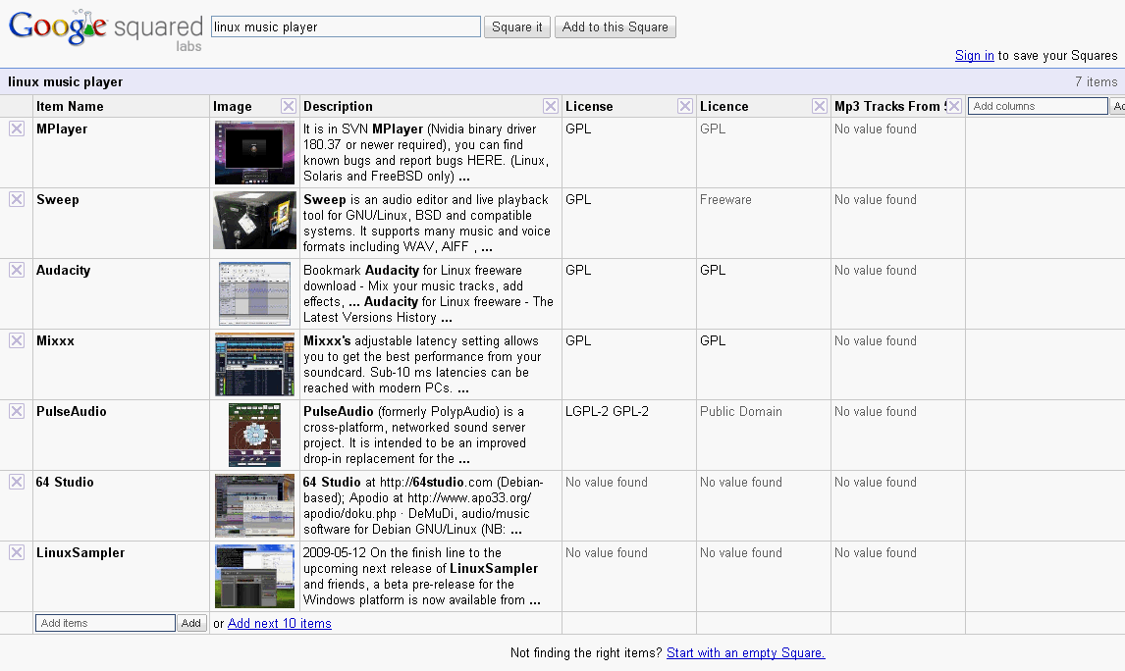The height and width of the screenshot is (671, 1125).
Task: Select the License column header
Action: [x=589, y=106]
